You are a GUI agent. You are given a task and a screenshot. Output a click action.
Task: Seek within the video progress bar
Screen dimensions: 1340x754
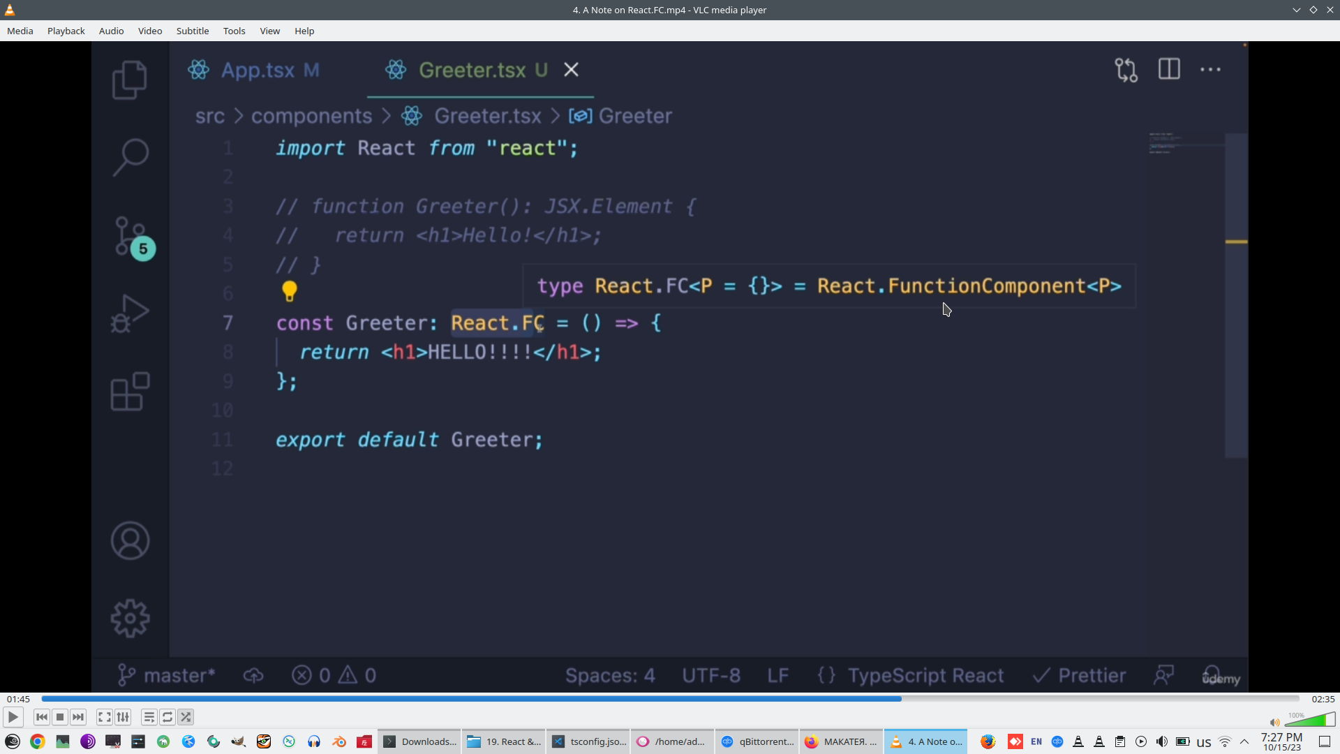pyautogui.click(x=670, y=699)
